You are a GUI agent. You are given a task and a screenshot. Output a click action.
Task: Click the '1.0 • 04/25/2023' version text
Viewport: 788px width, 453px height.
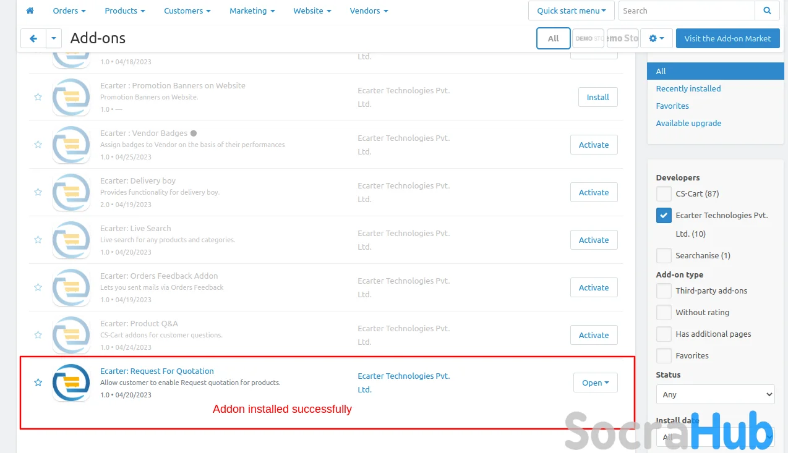pos(126,157)
